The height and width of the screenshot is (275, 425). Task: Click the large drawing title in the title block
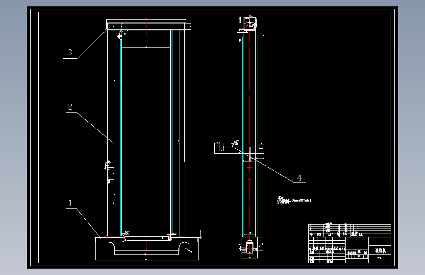pyautogui.click(x=380, y=251)
